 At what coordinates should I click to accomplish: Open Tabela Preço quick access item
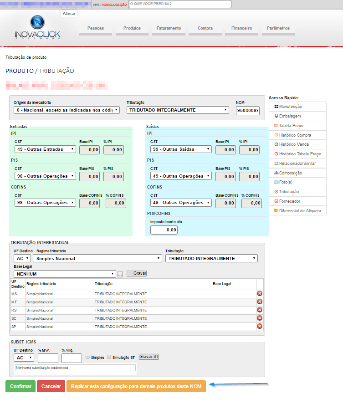click(x=297, y=126)
